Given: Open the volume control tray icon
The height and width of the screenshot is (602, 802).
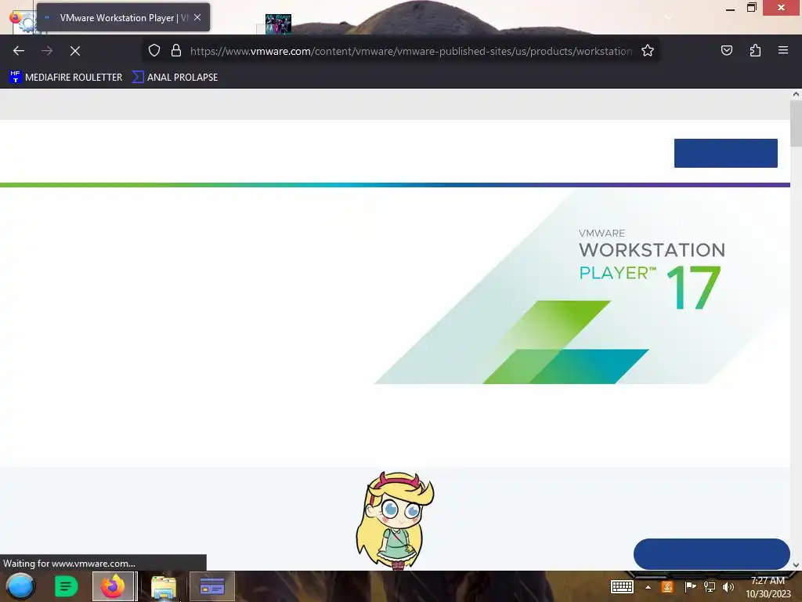Looking at the screenshot, I should tap(728, 587).
